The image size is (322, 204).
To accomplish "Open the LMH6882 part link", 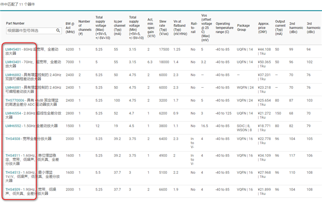I will pyautogui.click(x=13, y=75).
